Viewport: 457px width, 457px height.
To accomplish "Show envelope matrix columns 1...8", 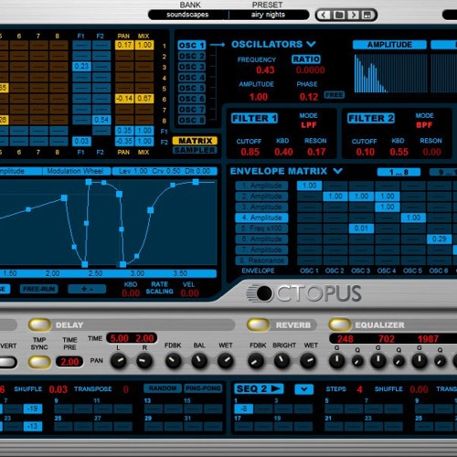I will [x=399, y=172].
